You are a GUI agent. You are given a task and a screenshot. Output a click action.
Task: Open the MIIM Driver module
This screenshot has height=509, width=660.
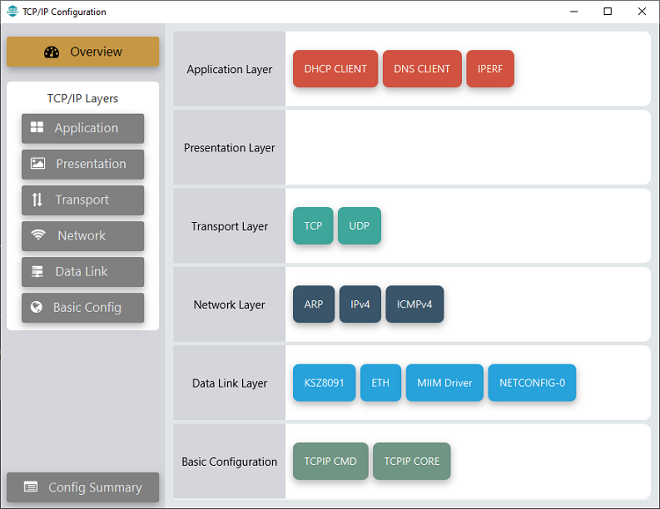444,383
